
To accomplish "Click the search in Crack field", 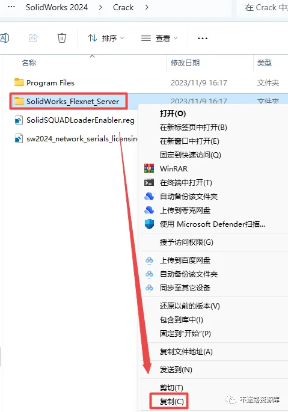I will coord(262,7).
